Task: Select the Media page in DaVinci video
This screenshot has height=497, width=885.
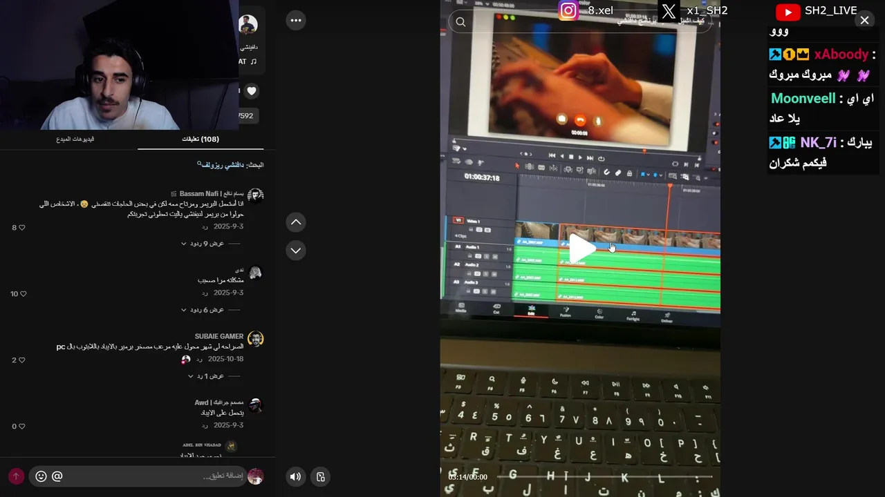Action: [460, 309]
